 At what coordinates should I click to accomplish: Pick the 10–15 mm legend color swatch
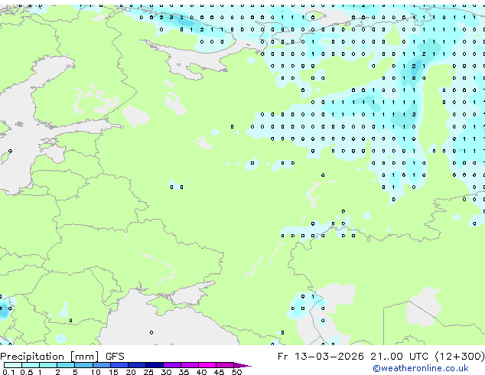(101, 365)
